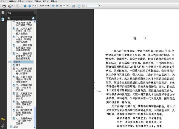
Task: Open the 视图 (View) menu
Action: [x=21, y=1]
